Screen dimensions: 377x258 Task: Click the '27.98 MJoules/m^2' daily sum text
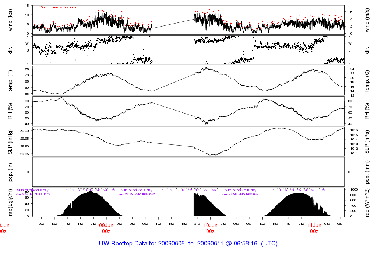244,195
